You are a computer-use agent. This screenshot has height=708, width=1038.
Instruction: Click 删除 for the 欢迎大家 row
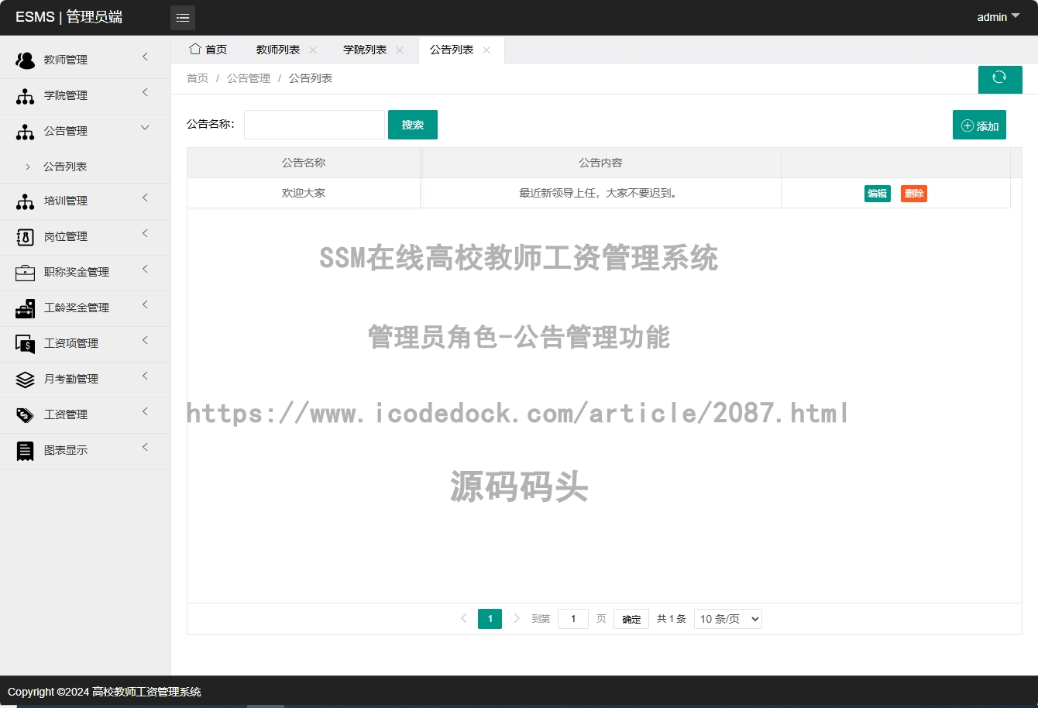[x=914, y=194]
